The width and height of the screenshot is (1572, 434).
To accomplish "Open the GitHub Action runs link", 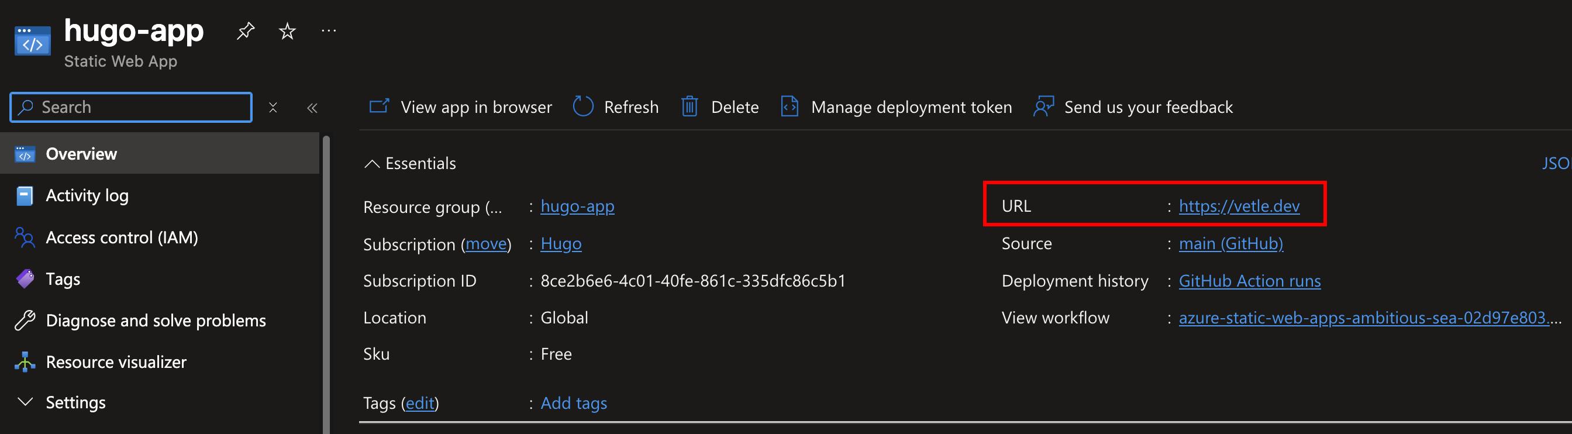I will click(1249, 281).
